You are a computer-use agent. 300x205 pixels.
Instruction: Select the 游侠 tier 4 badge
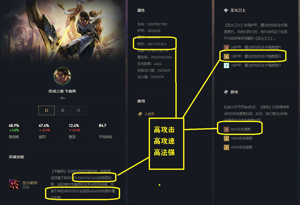(226, 138)
